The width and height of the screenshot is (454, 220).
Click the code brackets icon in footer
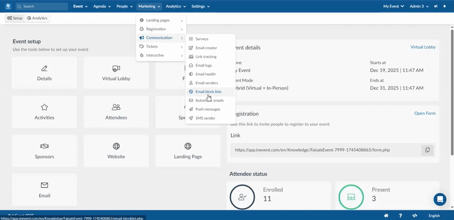coord(415,215)
